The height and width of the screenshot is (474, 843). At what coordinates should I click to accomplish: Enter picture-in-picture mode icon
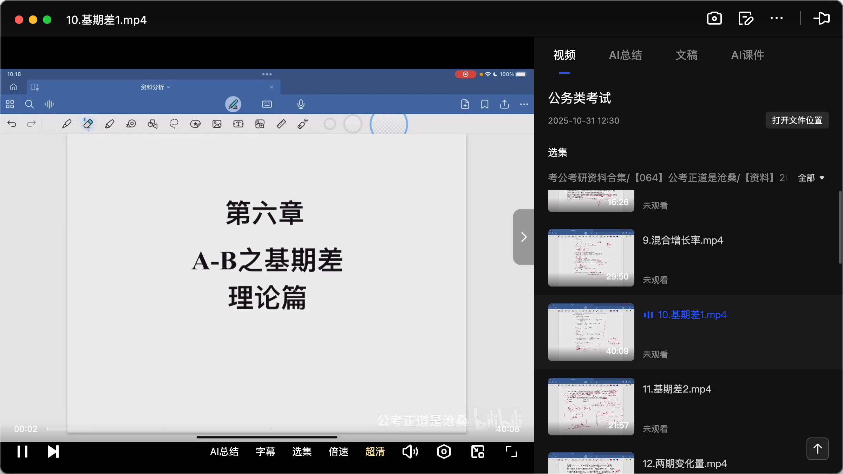477,451
